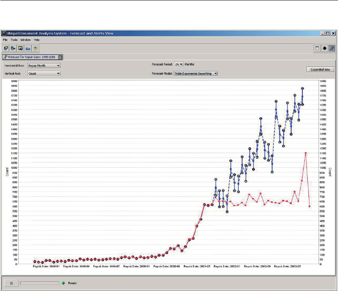Click the right 'Count' vertical axis title

click(x=330, y=172)
